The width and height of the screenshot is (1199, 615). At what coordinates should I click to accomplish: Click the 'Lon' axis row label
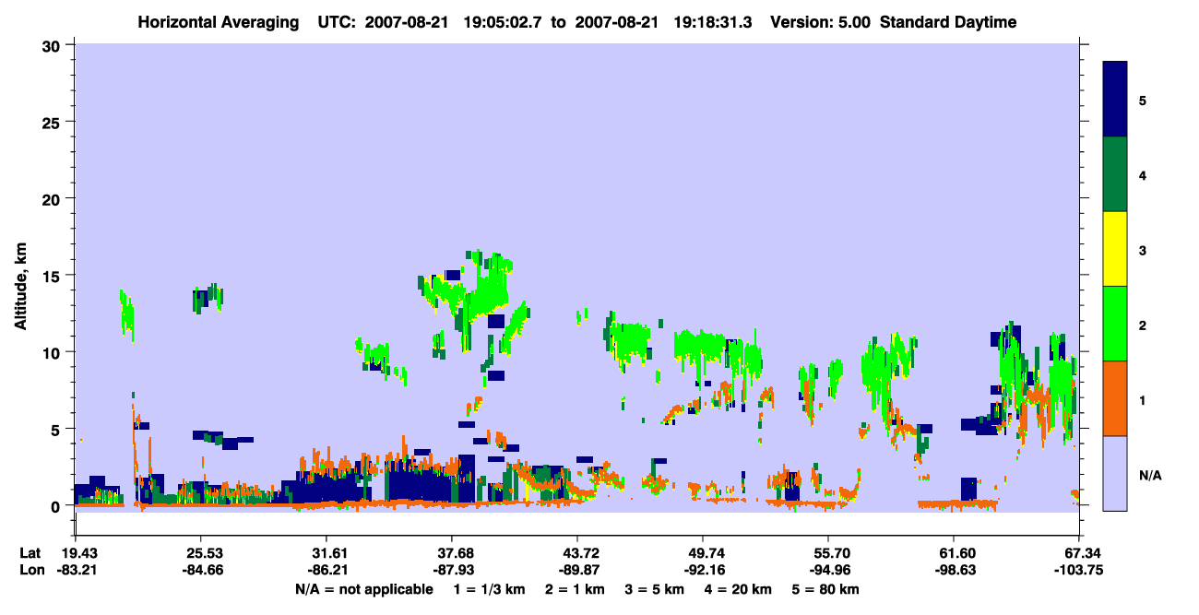(30, 571)
